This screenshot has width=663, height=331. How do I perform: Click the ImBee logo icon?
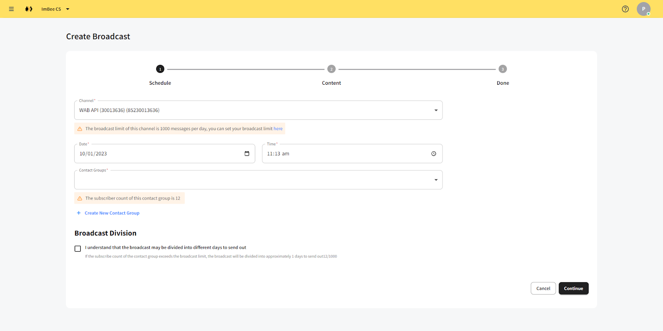point(29,9)
